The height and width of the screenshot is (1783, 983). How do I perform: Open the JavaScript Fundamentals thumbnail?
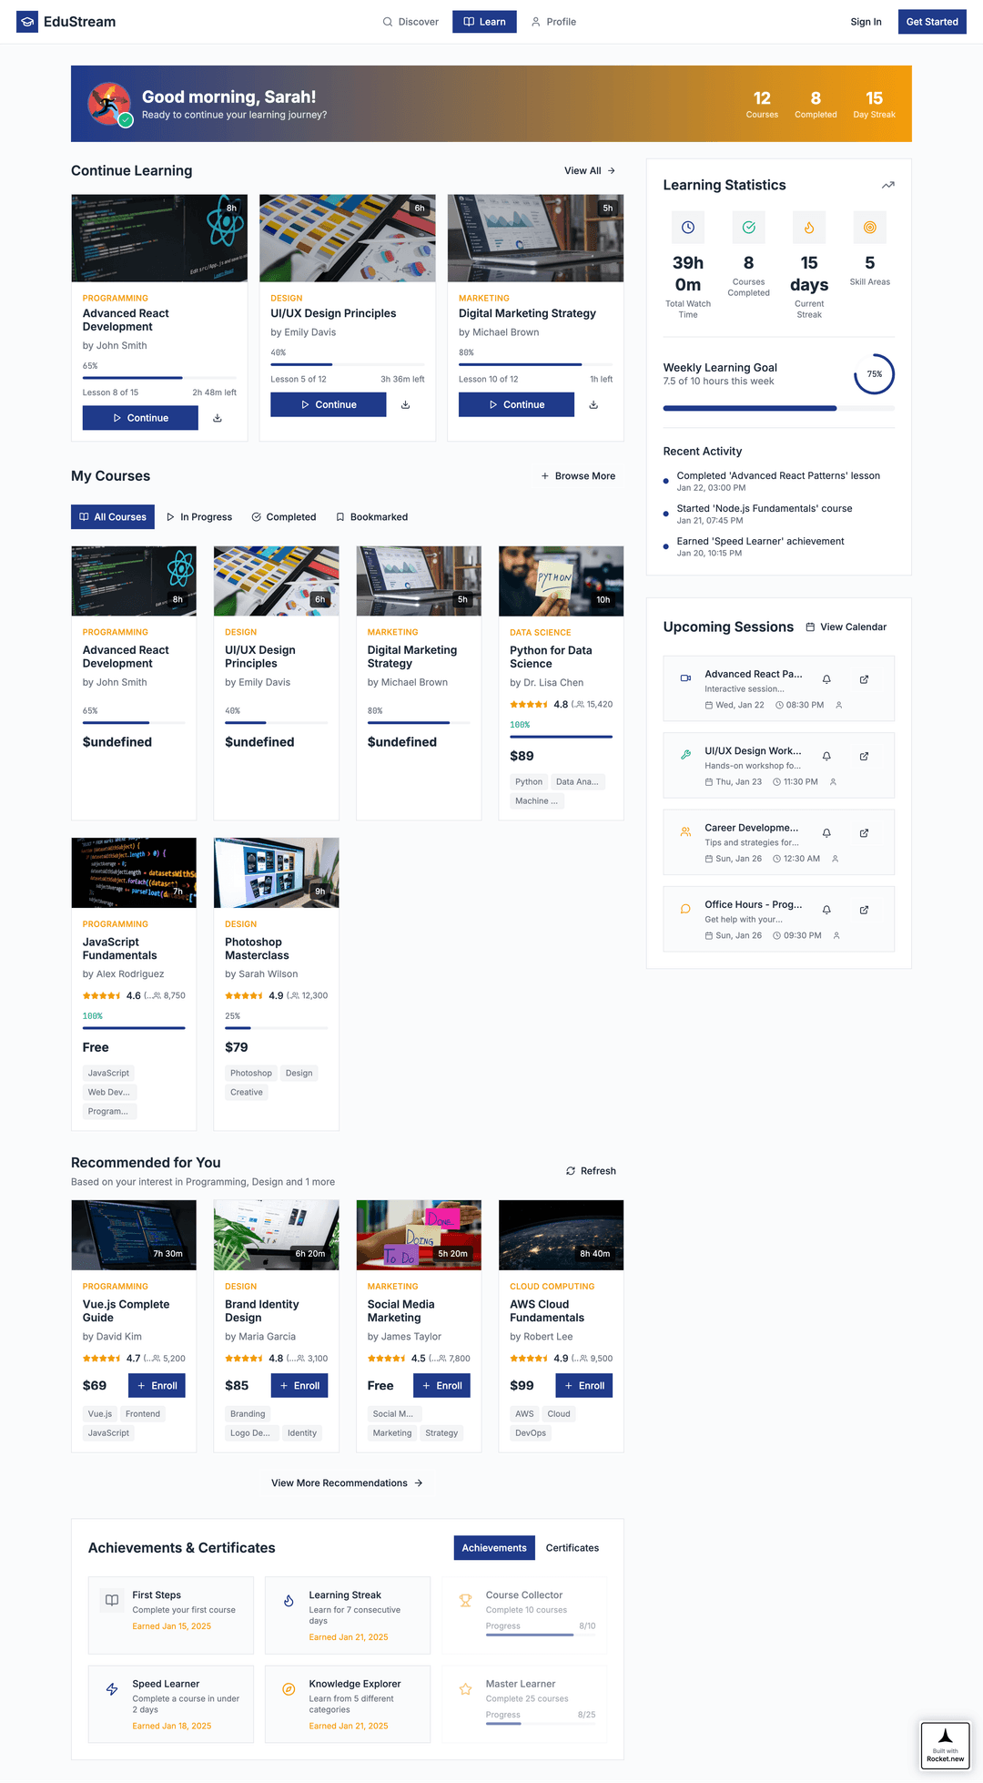pyautogui.click(x=134, y=872)
